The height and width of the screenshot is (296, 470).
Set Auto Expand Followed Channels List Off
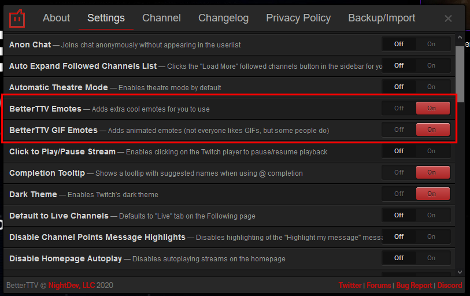(x=399, y=65)
